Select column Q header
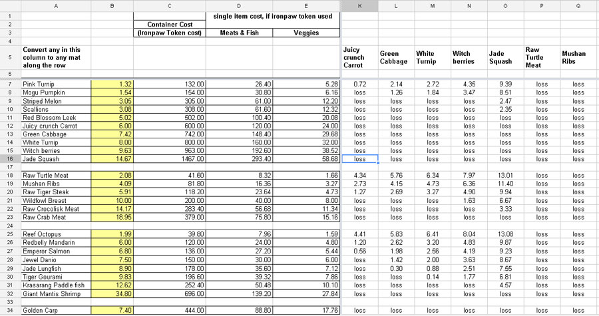 (x=578, y=6)
